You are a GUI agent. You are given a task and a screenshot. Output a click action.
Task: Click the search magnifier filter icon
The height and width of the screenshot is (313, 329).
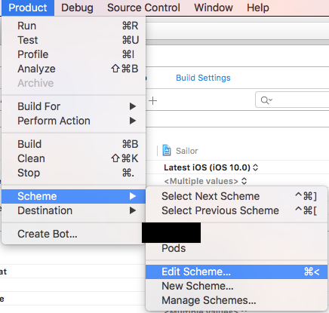click(x=266, y=100)
